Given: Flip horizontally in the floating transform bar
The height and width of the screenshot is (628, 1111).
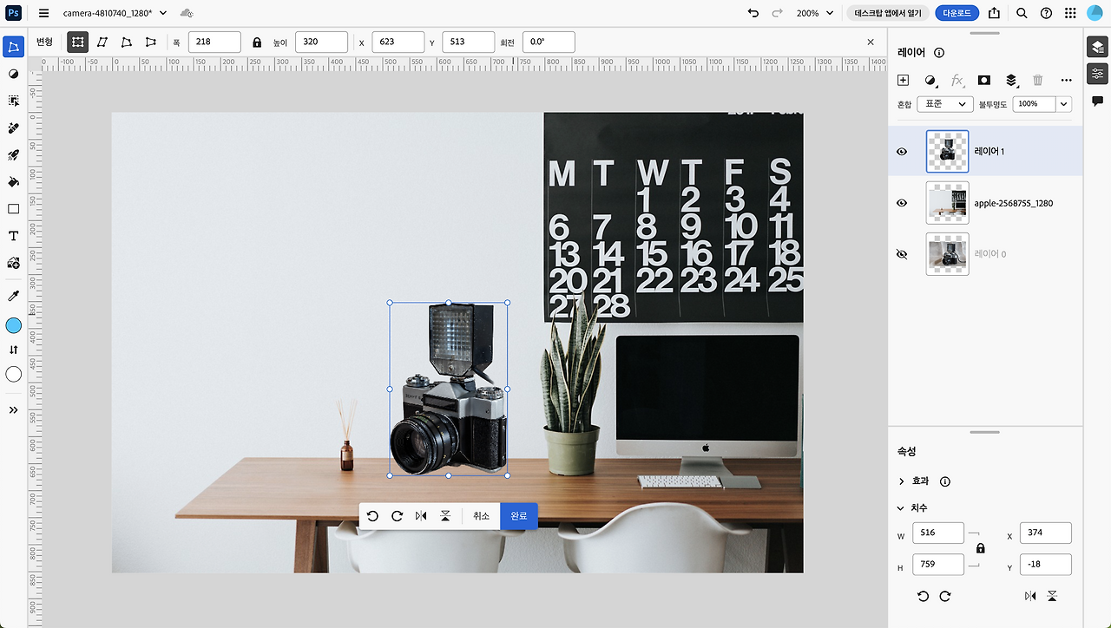Looking at the screenshot, I should [421, 516].
